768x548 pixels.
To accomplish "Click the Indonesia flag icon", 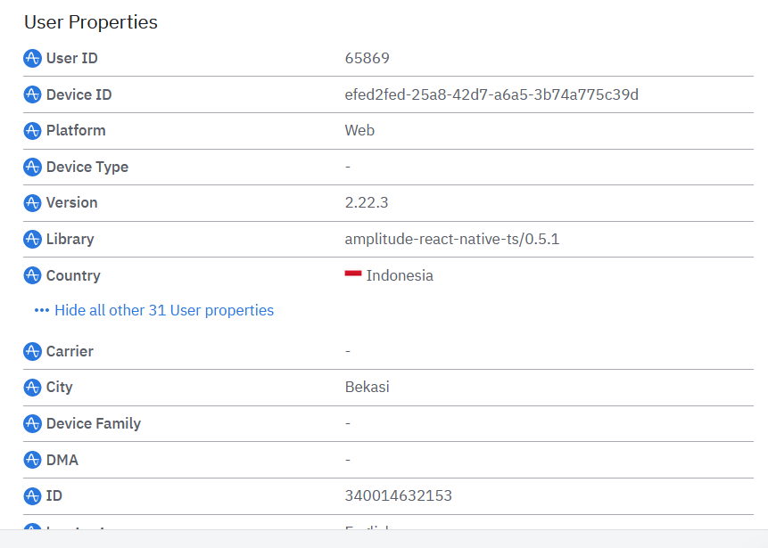I will pyautogui.click(x=353, y=275).
